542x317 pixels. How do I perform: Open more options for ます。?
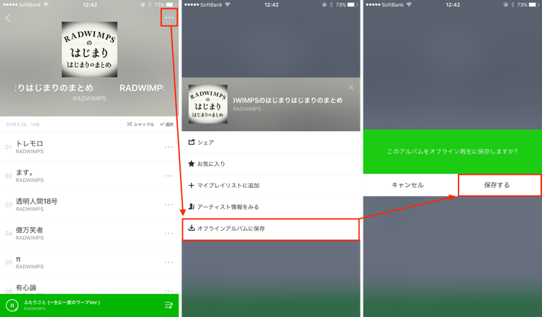pos(169,176)
